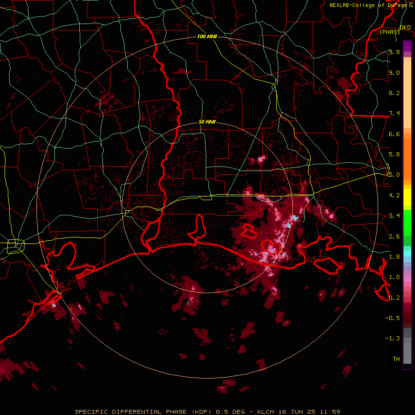Click the 8.2 value on the color scale

coord(394,93)
